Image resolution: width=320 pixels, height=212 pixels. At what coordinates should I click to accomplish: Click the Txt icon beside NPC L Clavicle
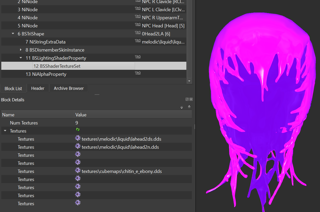(138, 9)
